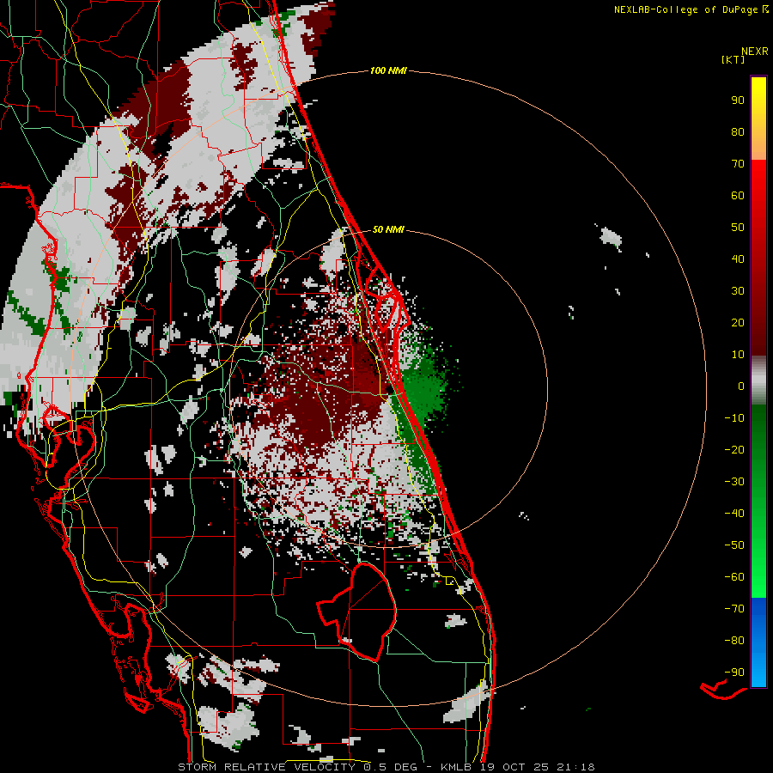Click the positive 80 scale value
This screenshot has width=773, height=773.
(738, 132)
